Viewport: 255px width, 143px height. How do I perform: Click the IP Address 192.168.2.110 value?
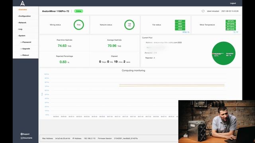pyautogui.click(x=90, y=139)
